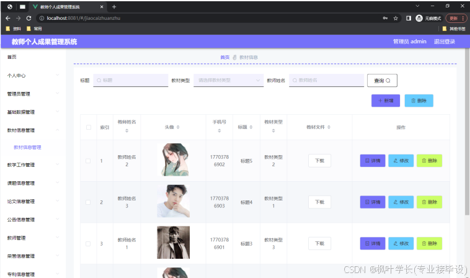This screenshot has height=278, width=470.
Task: Click the 标题 search input
Action: (x=131, y=81)
